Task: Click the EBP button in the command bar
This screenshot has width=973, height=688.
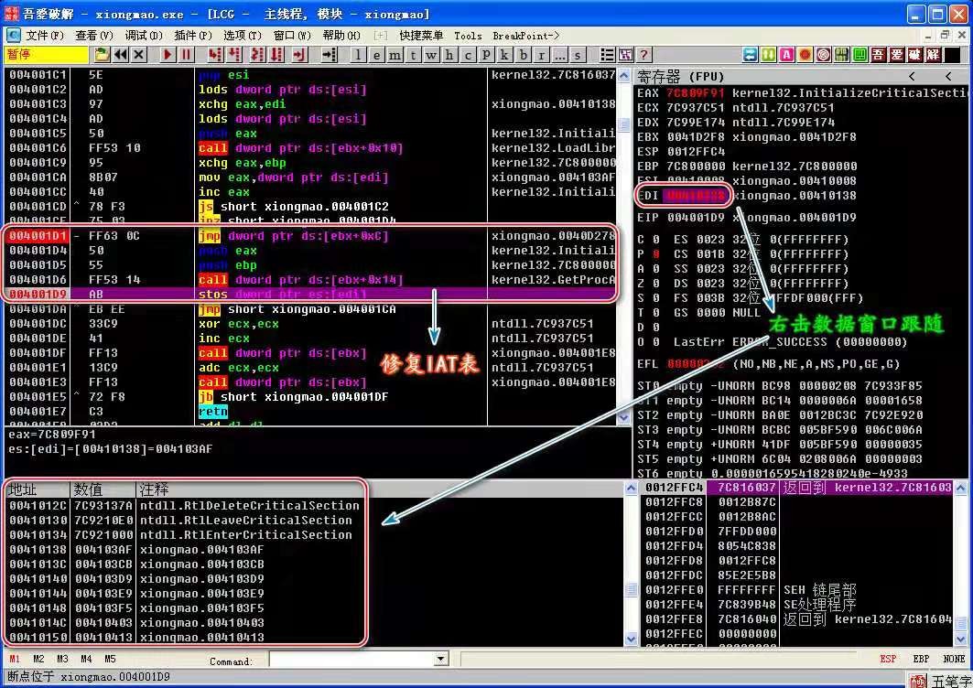Action: coord(921,659)
